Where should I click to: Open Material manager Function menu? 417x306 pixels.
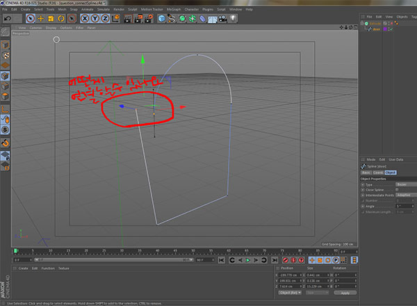(x=48, y=268)
